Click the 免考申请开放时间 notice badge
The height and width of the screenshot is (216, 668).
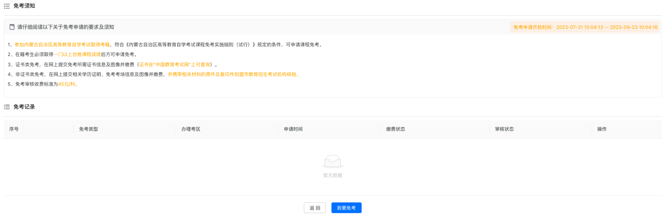click(x=585, y=27)
